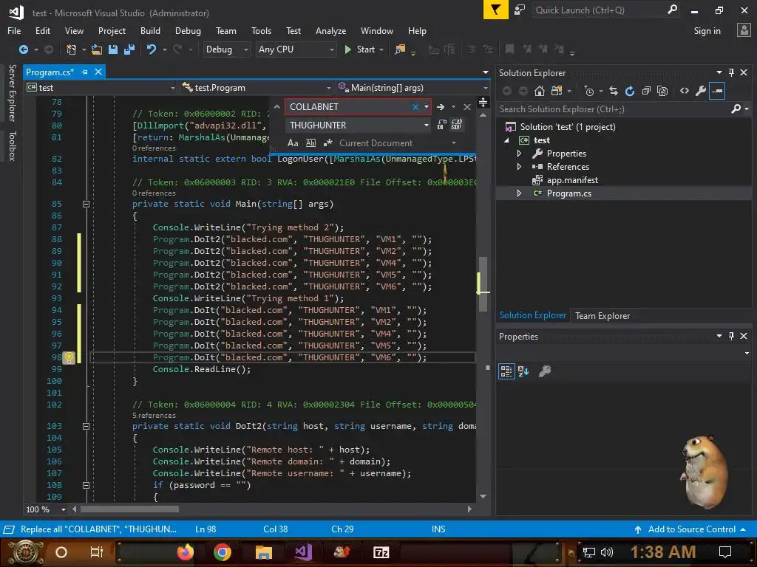Open Firefox from the taskbar

184,552
